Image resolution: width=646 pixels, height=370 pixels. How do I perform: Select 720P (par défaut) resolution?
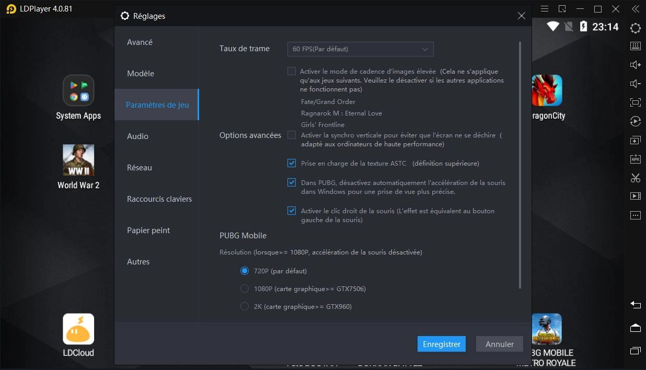point(244,271)
